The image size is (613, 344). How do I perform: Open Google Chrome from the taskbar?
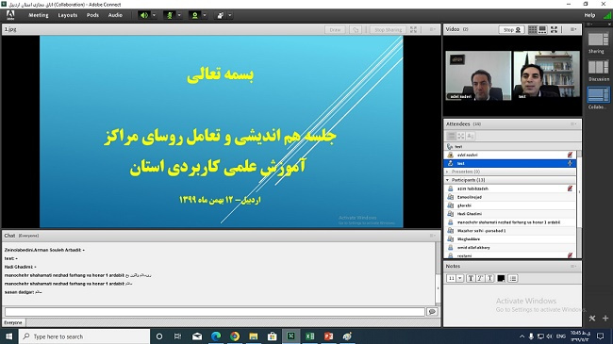click(235, 336)
